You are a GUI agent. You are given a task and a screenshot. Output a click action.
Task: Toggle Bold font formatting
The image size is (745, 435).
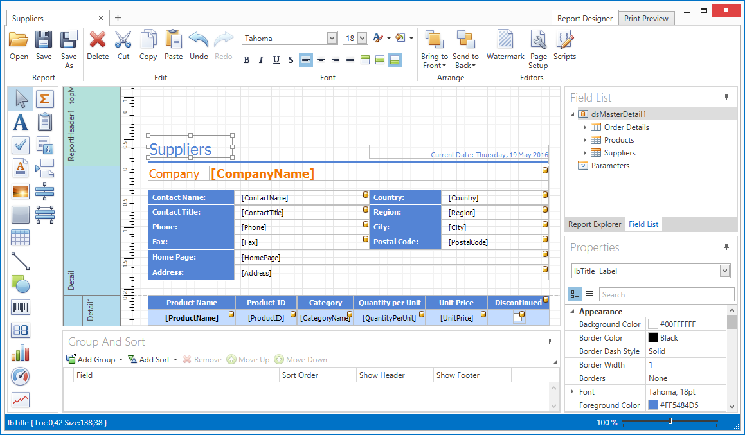point(247,60)
